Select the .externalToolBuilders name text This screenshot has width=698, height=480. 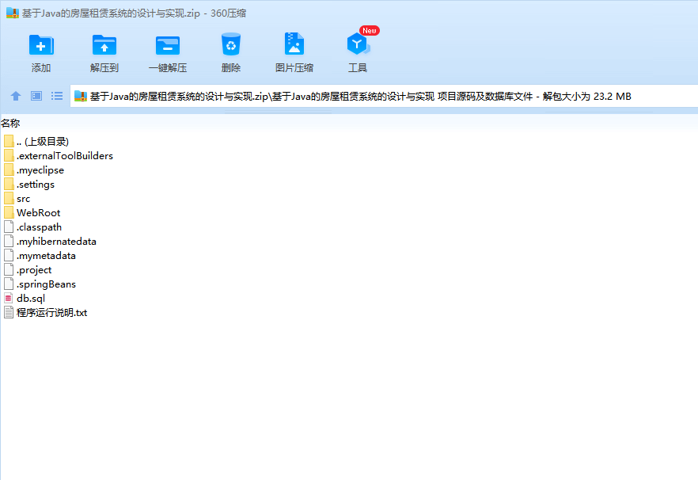click(65, 155)
